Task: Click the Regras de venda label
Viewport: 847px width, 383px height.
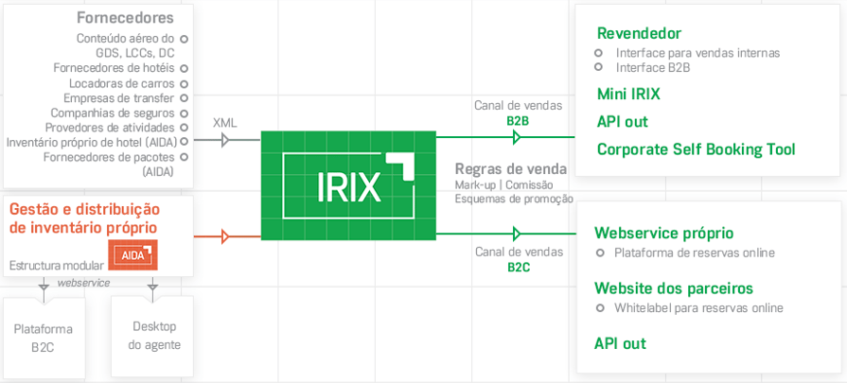Action: (510, 169)
